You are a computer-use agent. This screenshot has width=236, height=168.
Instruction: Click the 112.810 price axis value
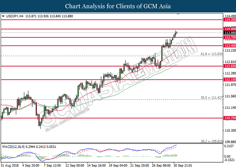pyautogui.click(x=230, y=62)
